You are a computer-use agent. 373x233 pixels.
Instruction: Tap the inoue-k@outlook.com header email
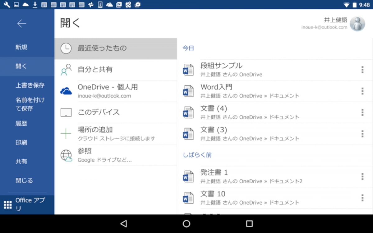tap(324, 27)
